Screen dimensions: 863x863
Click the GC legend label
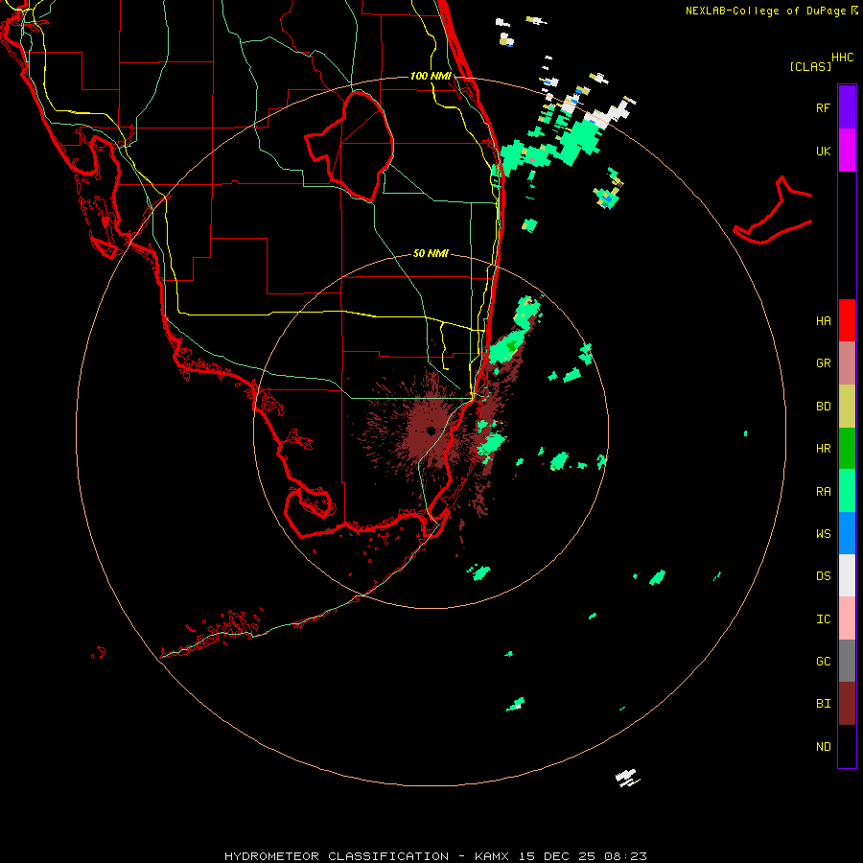[823, 662]
